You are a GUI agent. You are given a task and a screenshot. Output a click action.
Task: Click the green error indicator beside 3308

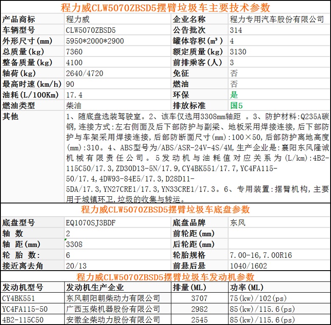[66, 240]
